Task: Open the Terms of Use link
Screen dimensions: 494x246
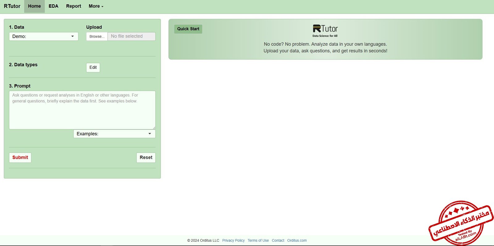Action: click(258, 240)
